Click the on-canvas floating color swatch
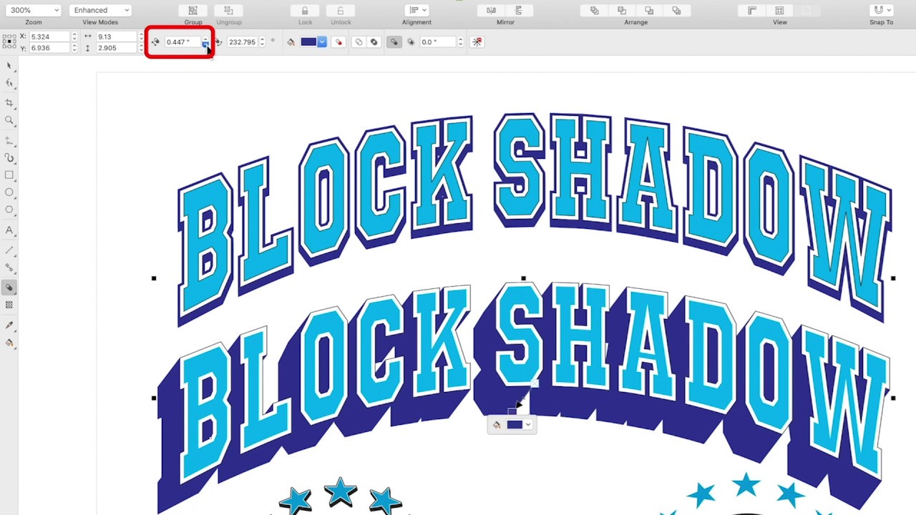Image resolution: width=916 pixels, height=515 pixels. pos(515,425)
